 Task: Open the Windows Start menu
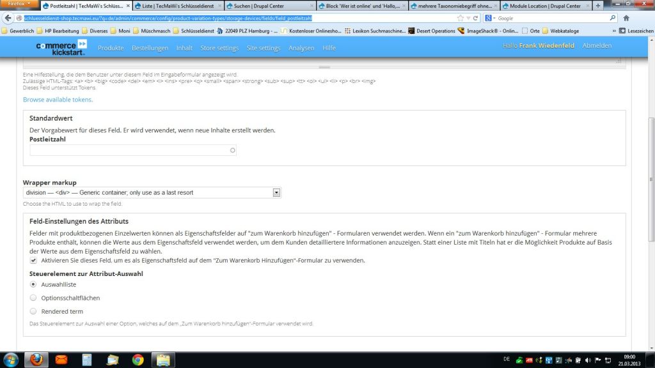pyautogui.click(x=11, y=360)
